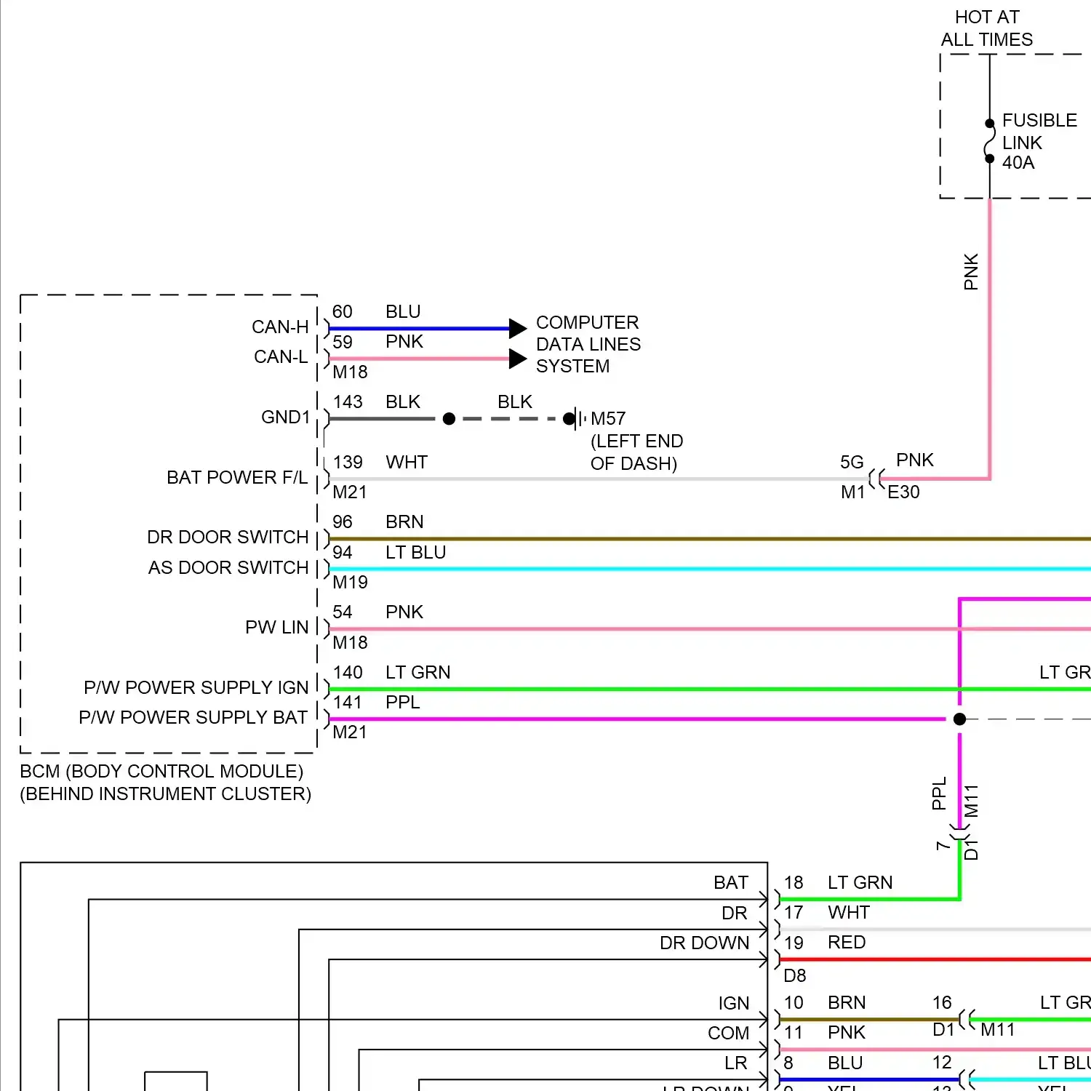Image resolution: width=1091 pixels, height=1091 pixels.
Task: Click the splice dot on the black GND1 wire
Action: tap(449, 419)
